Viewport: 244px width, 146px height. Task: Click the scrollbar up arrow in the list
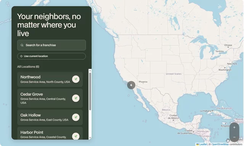click(90, 71)
